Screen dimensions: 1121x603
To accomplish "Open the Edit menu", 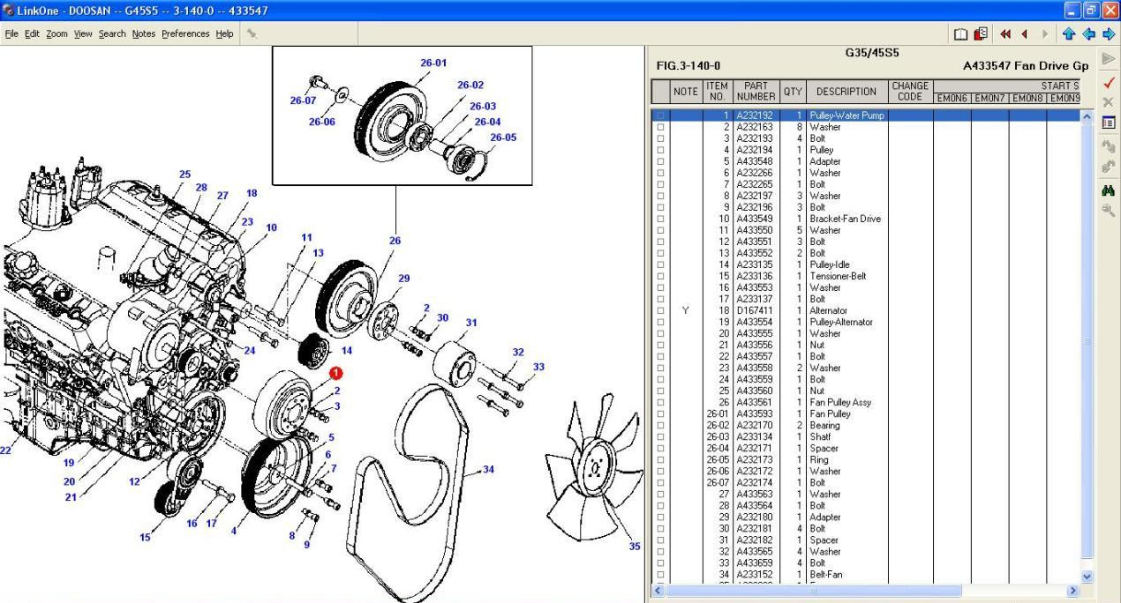I will point(33,33).
